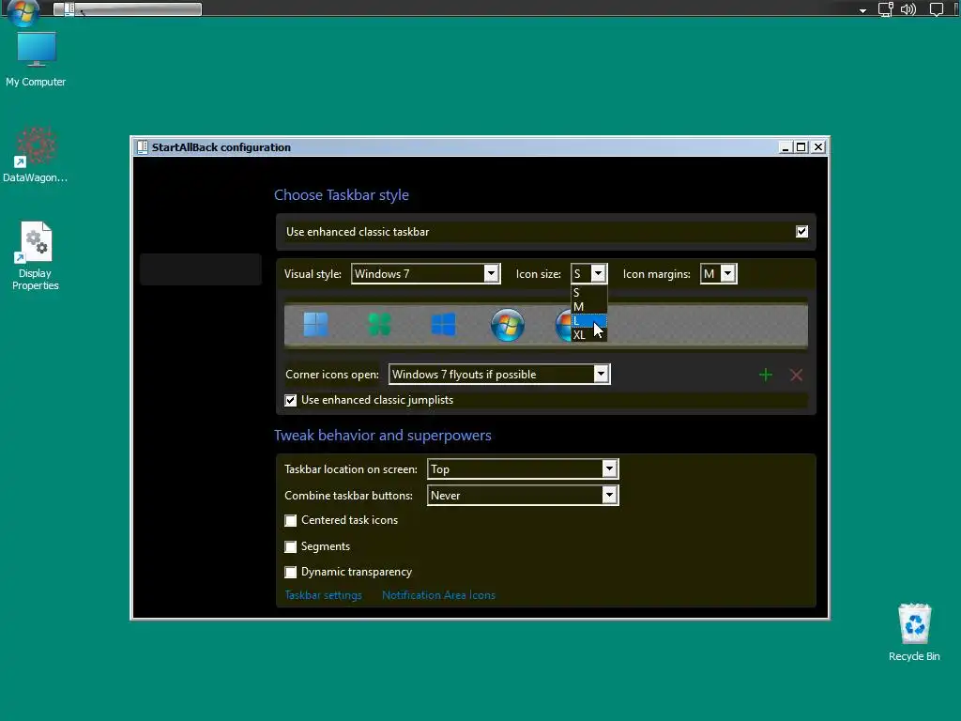Viewport: 961px width, 721px height.
Task: Enable Dynamic transparency checkbox
Action: (x=291, y=572)
